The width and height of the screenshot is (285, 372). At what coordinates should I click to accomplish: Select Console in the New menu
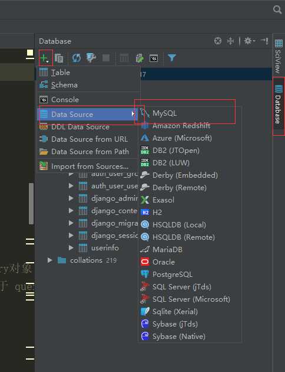tap(89, 100)
